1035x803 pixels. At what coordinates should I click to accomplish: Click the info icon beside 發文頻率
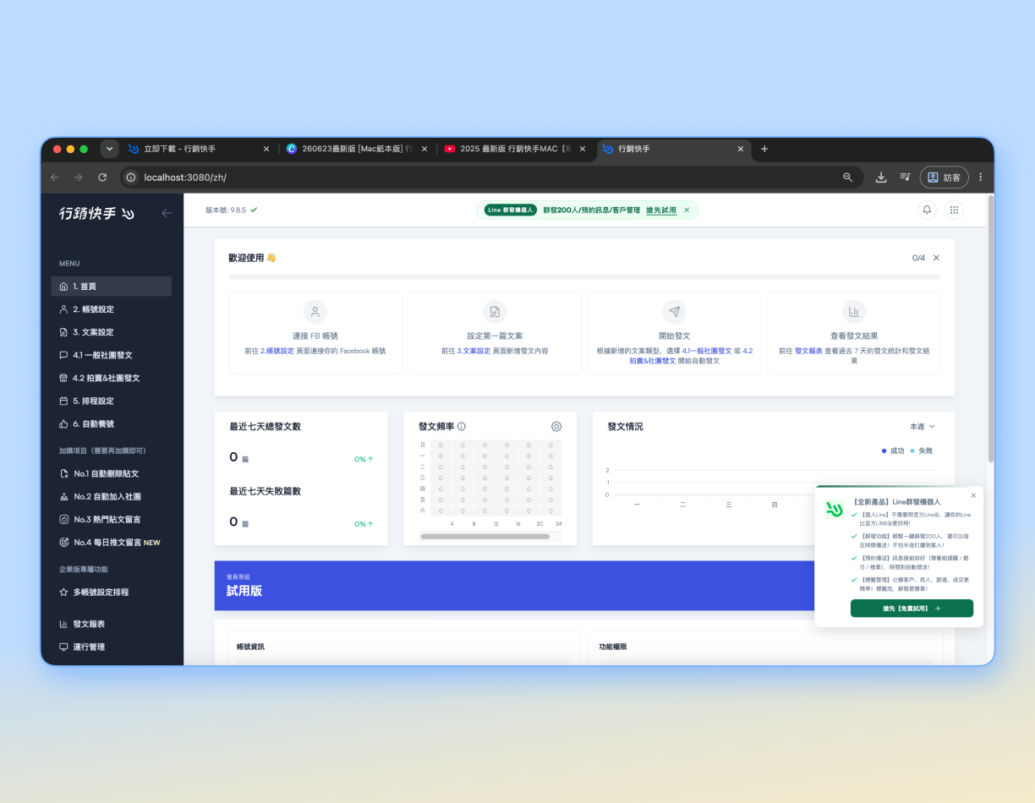click(462, 427)
